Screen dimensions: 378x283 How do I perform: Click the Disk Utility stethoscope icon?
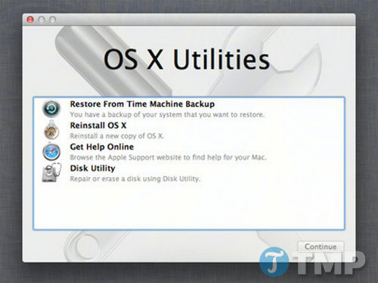pos(51,173)
